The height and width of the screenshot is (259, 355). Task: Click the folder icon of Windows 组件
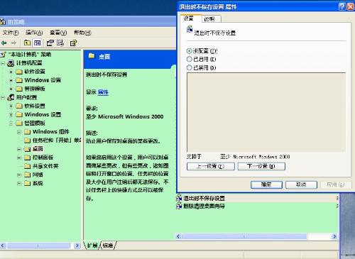coord(28,132)
